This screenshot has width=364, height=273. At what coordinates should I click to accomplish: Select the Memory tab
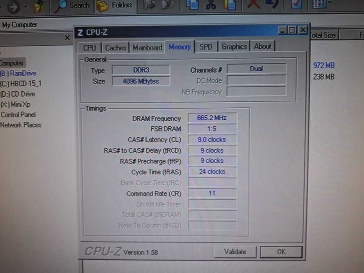click(x=180, y=47)
